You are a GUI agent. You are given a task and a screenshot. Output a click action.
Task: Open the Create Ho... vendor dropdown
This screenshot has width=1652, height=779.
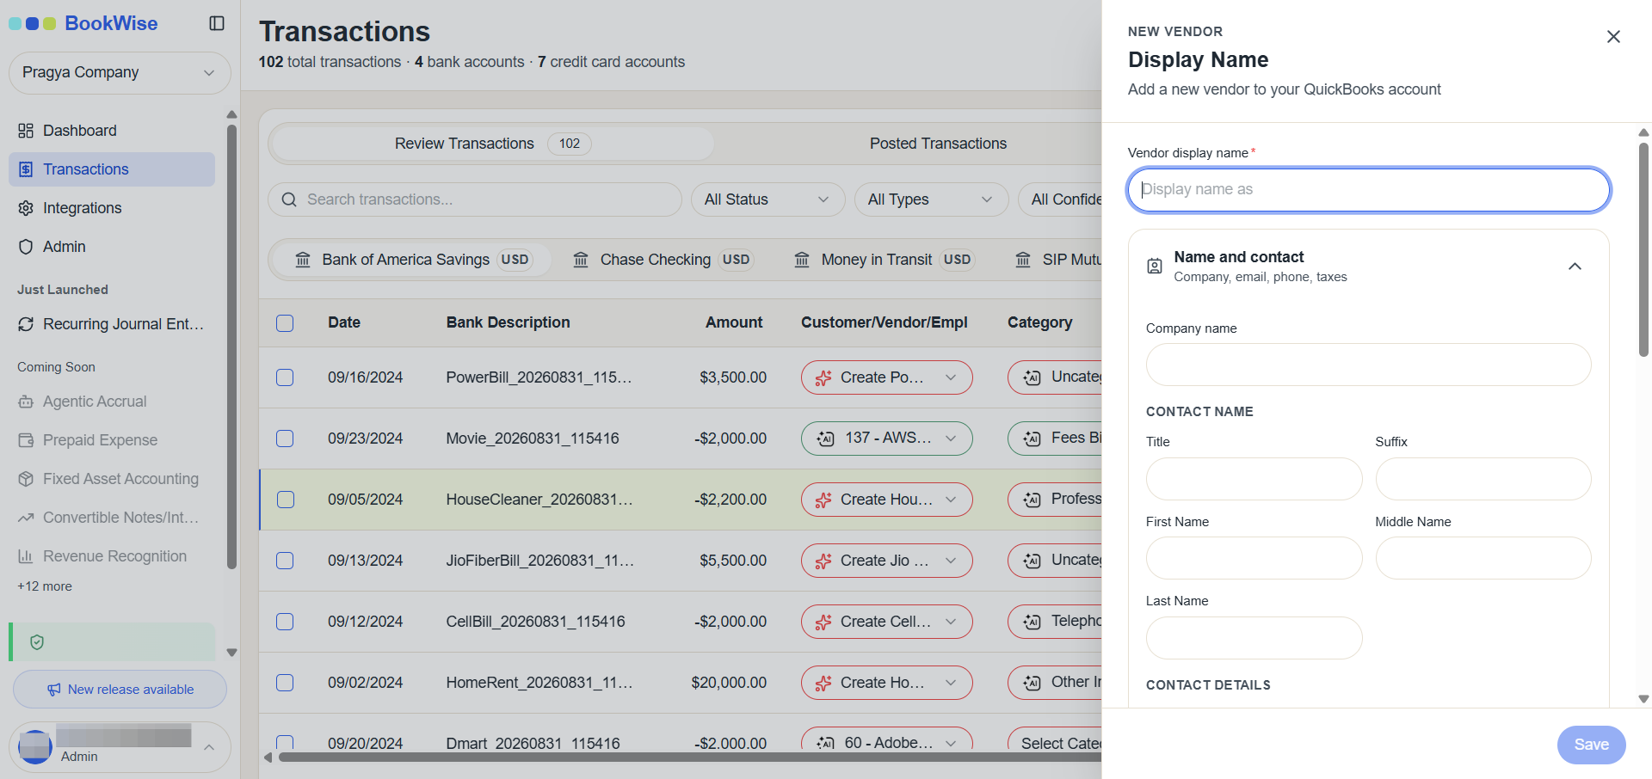886,683
